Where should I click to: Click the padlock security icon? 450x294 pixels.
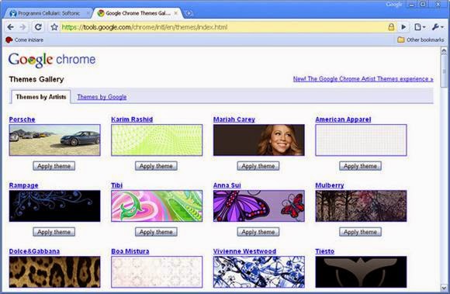click(391, 27)
